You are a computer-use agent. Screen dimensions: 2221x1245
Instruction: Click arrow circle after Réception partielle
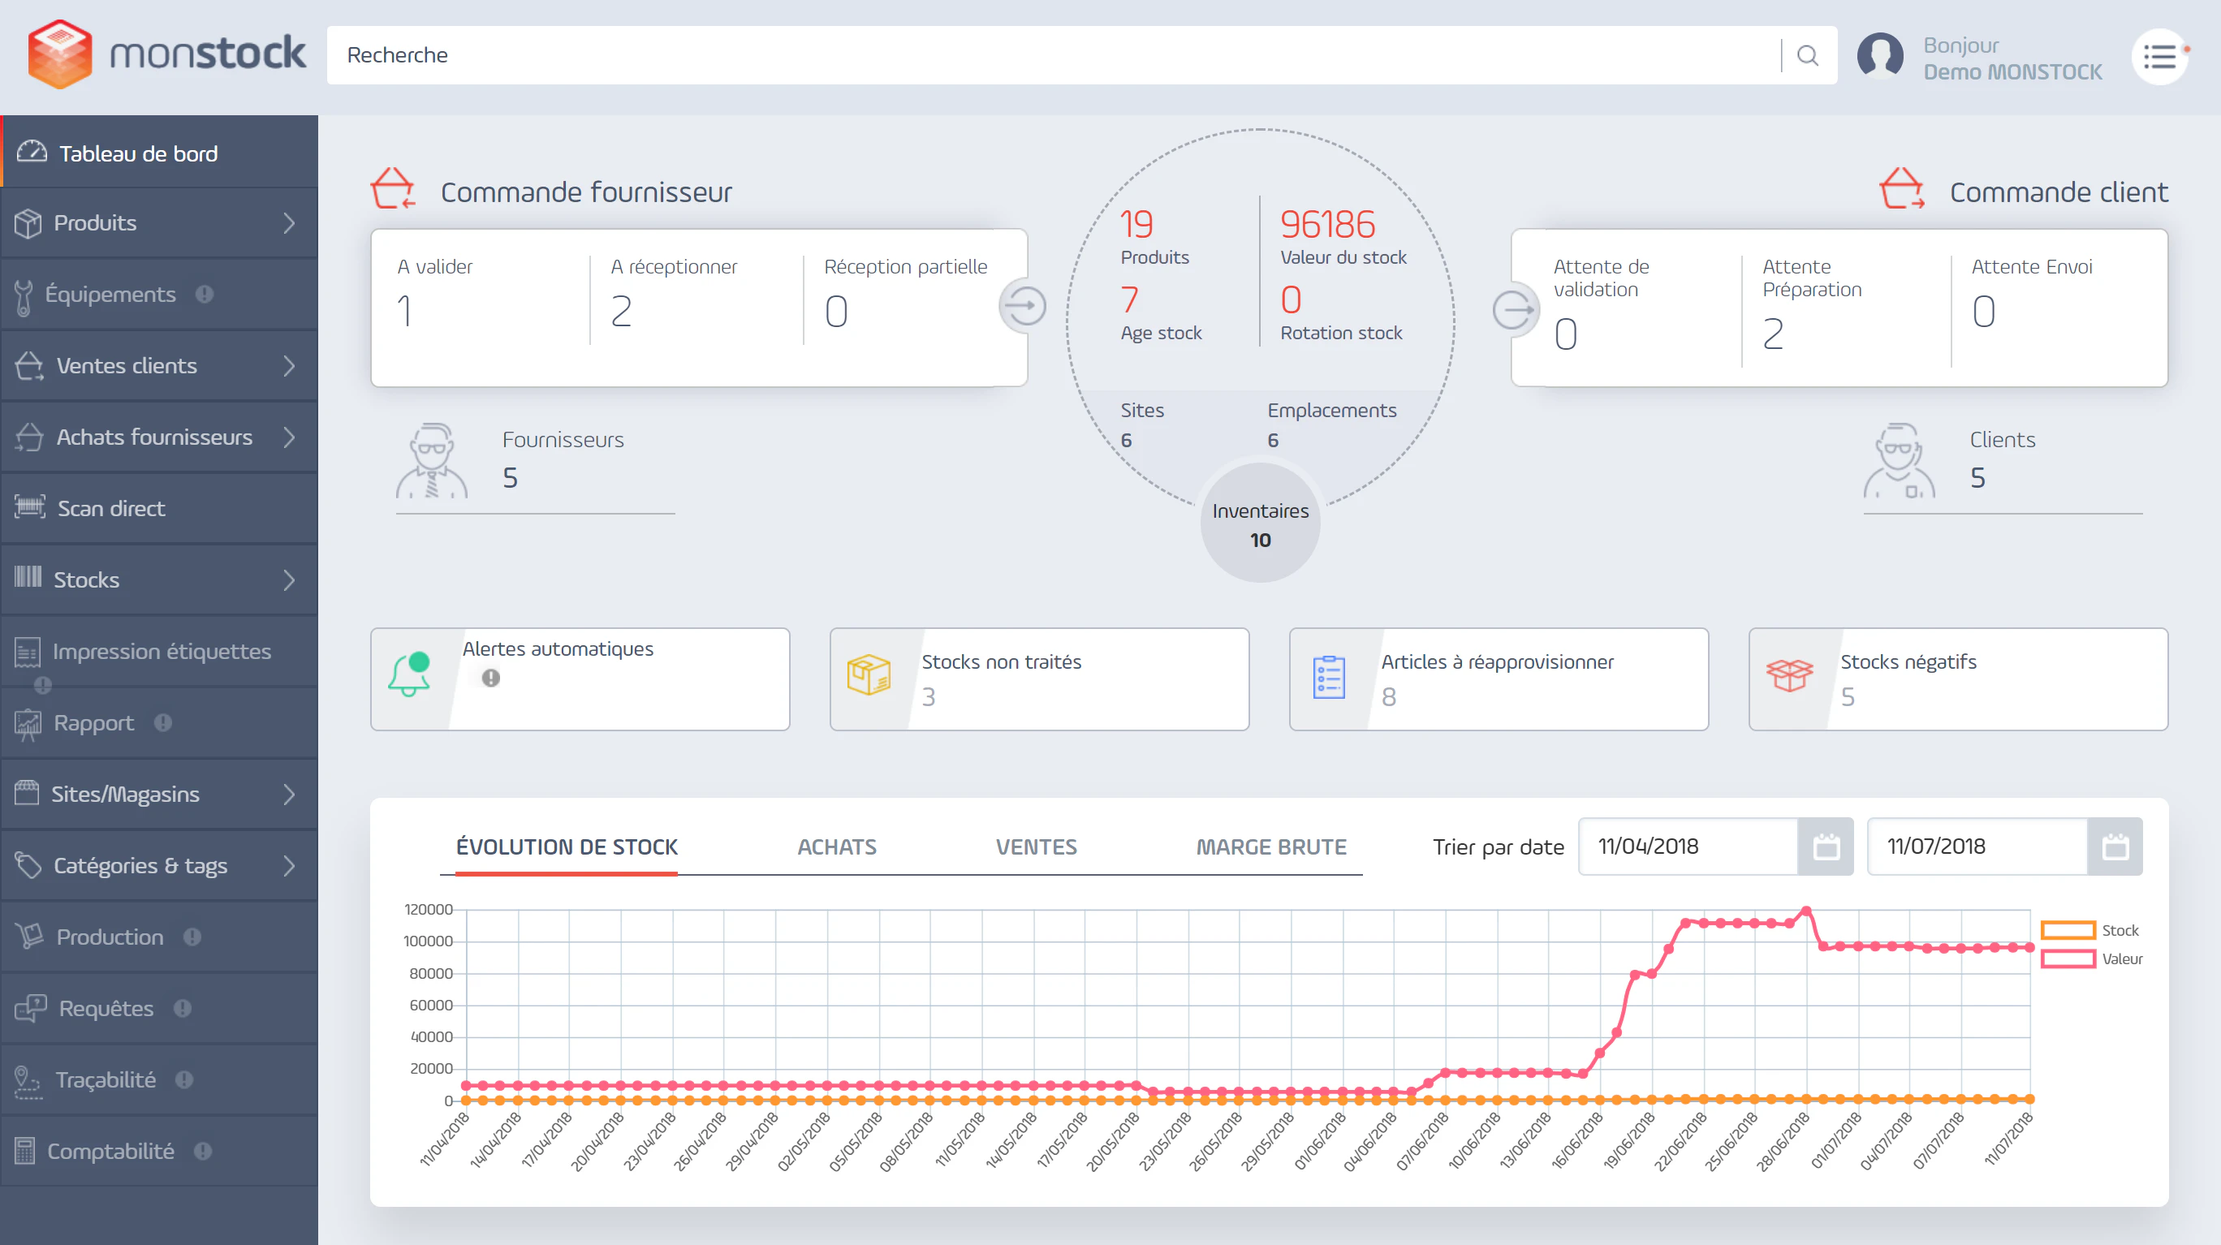1024,306
